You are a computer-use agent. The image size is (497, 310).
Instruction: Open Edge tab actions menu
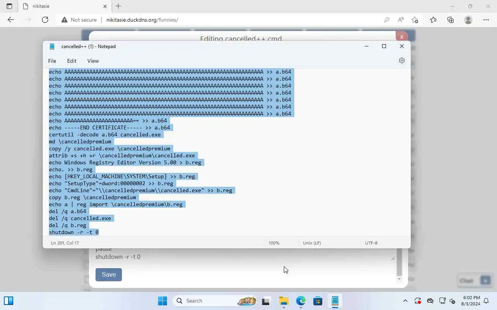tap(9, 6)
